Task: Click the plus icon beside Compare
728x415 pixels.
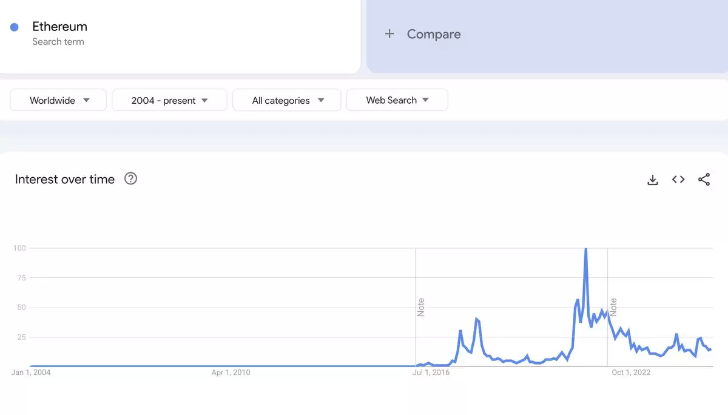Action: [x=389, y=34]
